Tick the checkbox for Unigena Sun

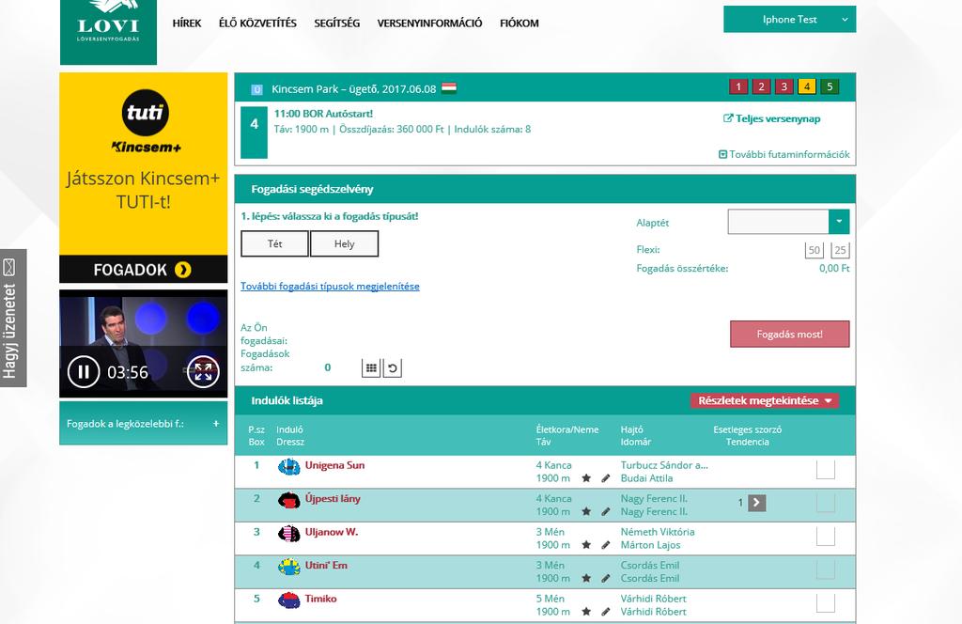(x=826, y=469)
